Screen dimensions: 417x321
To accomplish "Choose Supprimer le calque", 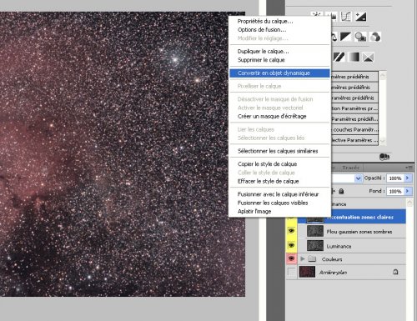I will tap(261, 60).
